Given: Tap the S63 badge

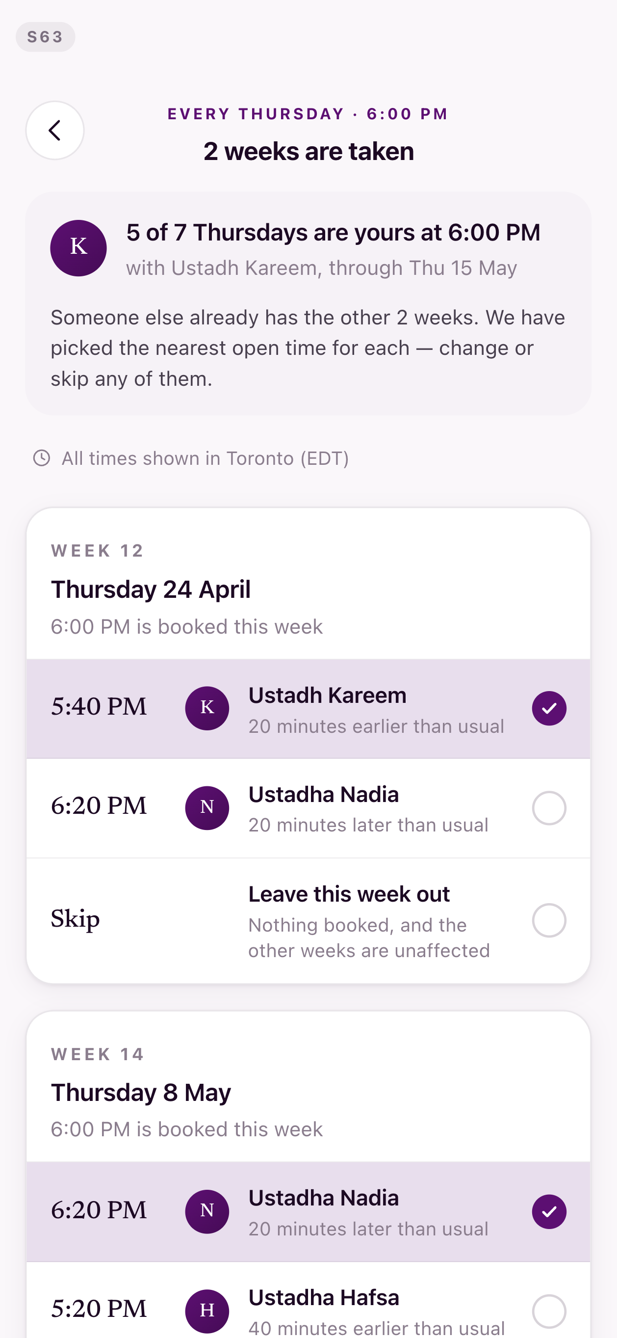Looking at the screenshot, I should click(45, 37).
